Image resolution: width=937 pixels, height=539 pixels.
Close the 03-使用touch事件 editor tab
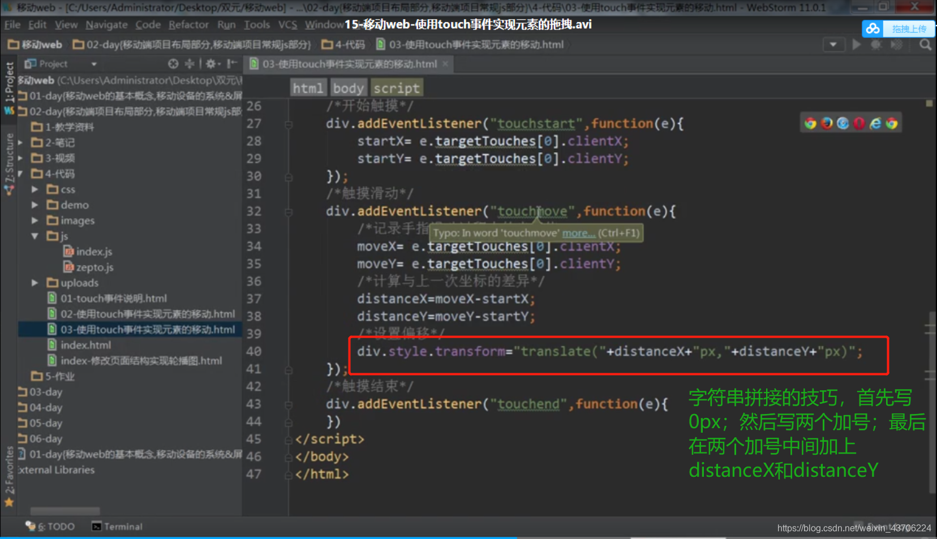445,64
